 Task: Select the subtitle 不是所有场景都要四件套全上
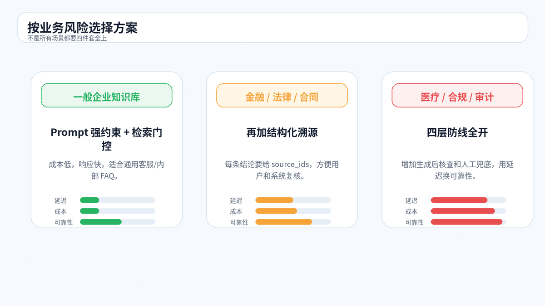(x=67, y=39)
